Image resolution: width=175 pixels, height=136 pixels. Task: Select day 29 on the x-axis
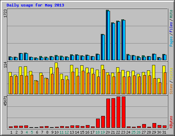pos(154,132)
